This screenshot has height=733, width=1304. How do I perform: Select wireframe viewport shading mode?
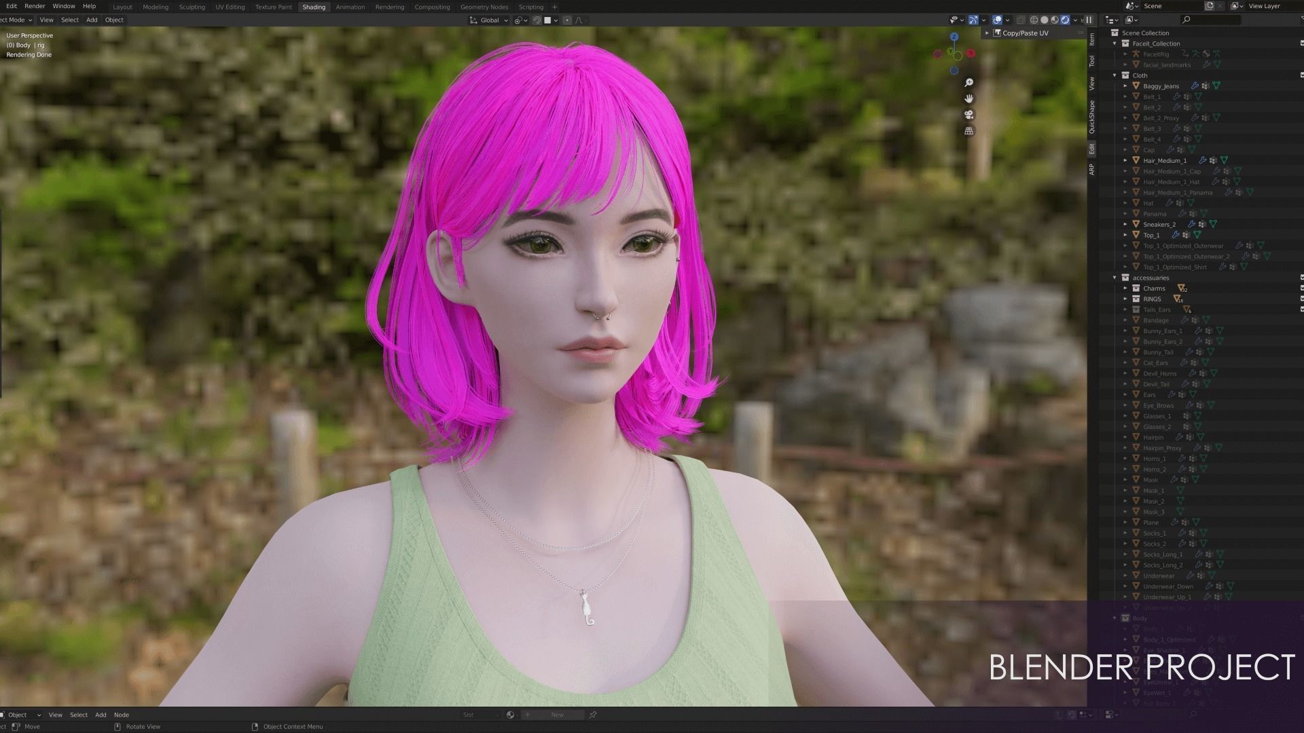pos(1034,20)
